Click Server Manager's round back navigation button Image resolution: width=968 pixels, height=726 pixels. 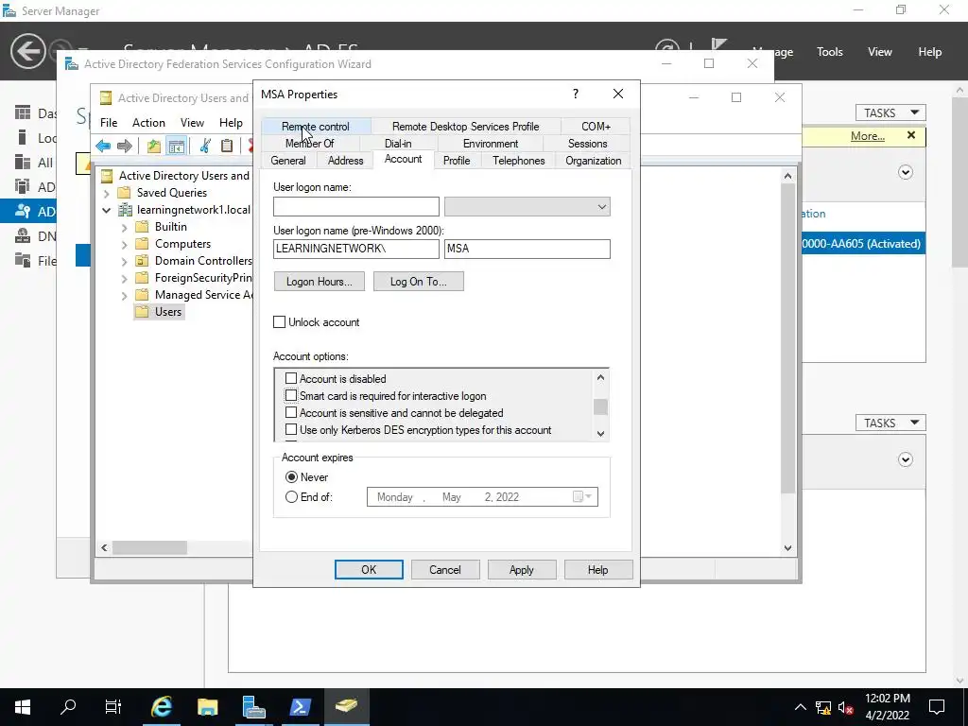point(27,51)
